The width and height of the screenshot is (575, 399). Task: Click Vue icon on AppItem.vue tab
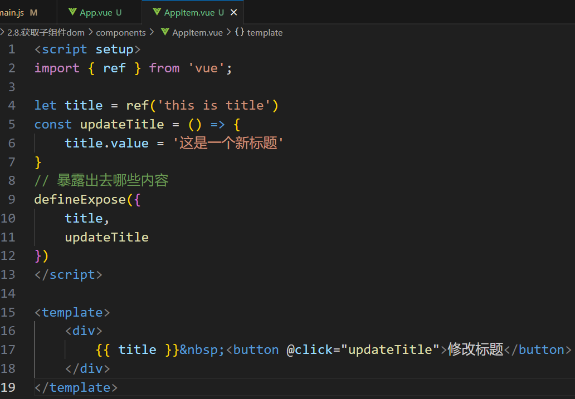(x=157, y=12)
